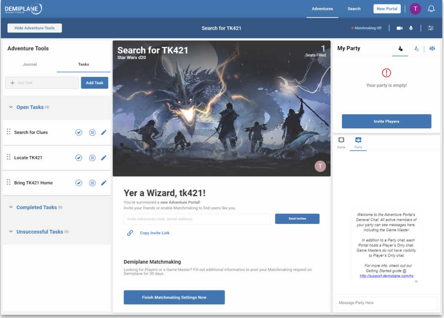Toggle the microphone icon
444x318 pixels.
[x=411, y=28]
